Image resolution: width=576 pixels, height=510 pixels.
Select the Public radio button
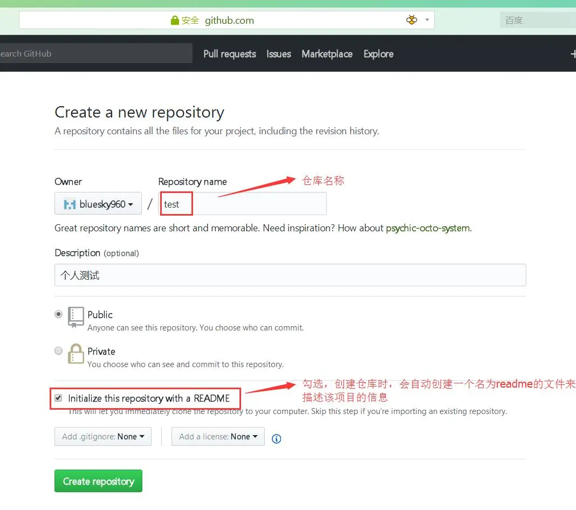tap(58, 314)
